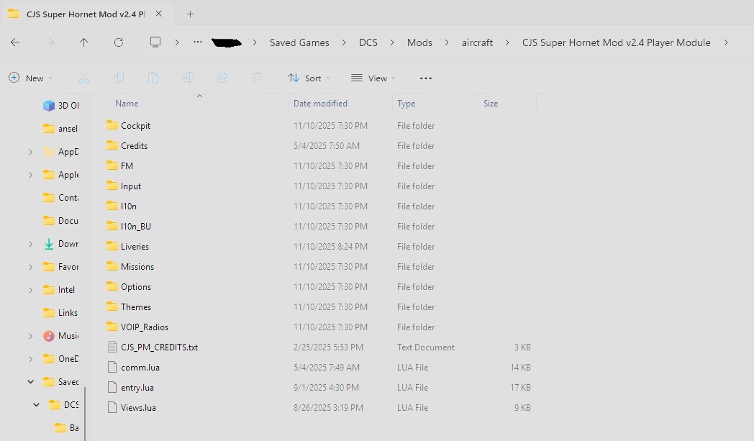Click the Cut scissors icon
The width and height of the screenshot is (754, 441).
[x=84, y=78]
